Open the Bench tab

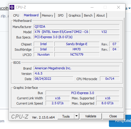point(88,15)
